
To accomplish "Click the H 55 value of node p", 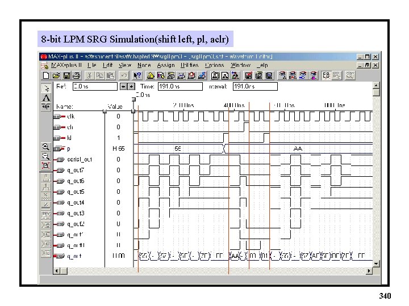I will (118, 148).
